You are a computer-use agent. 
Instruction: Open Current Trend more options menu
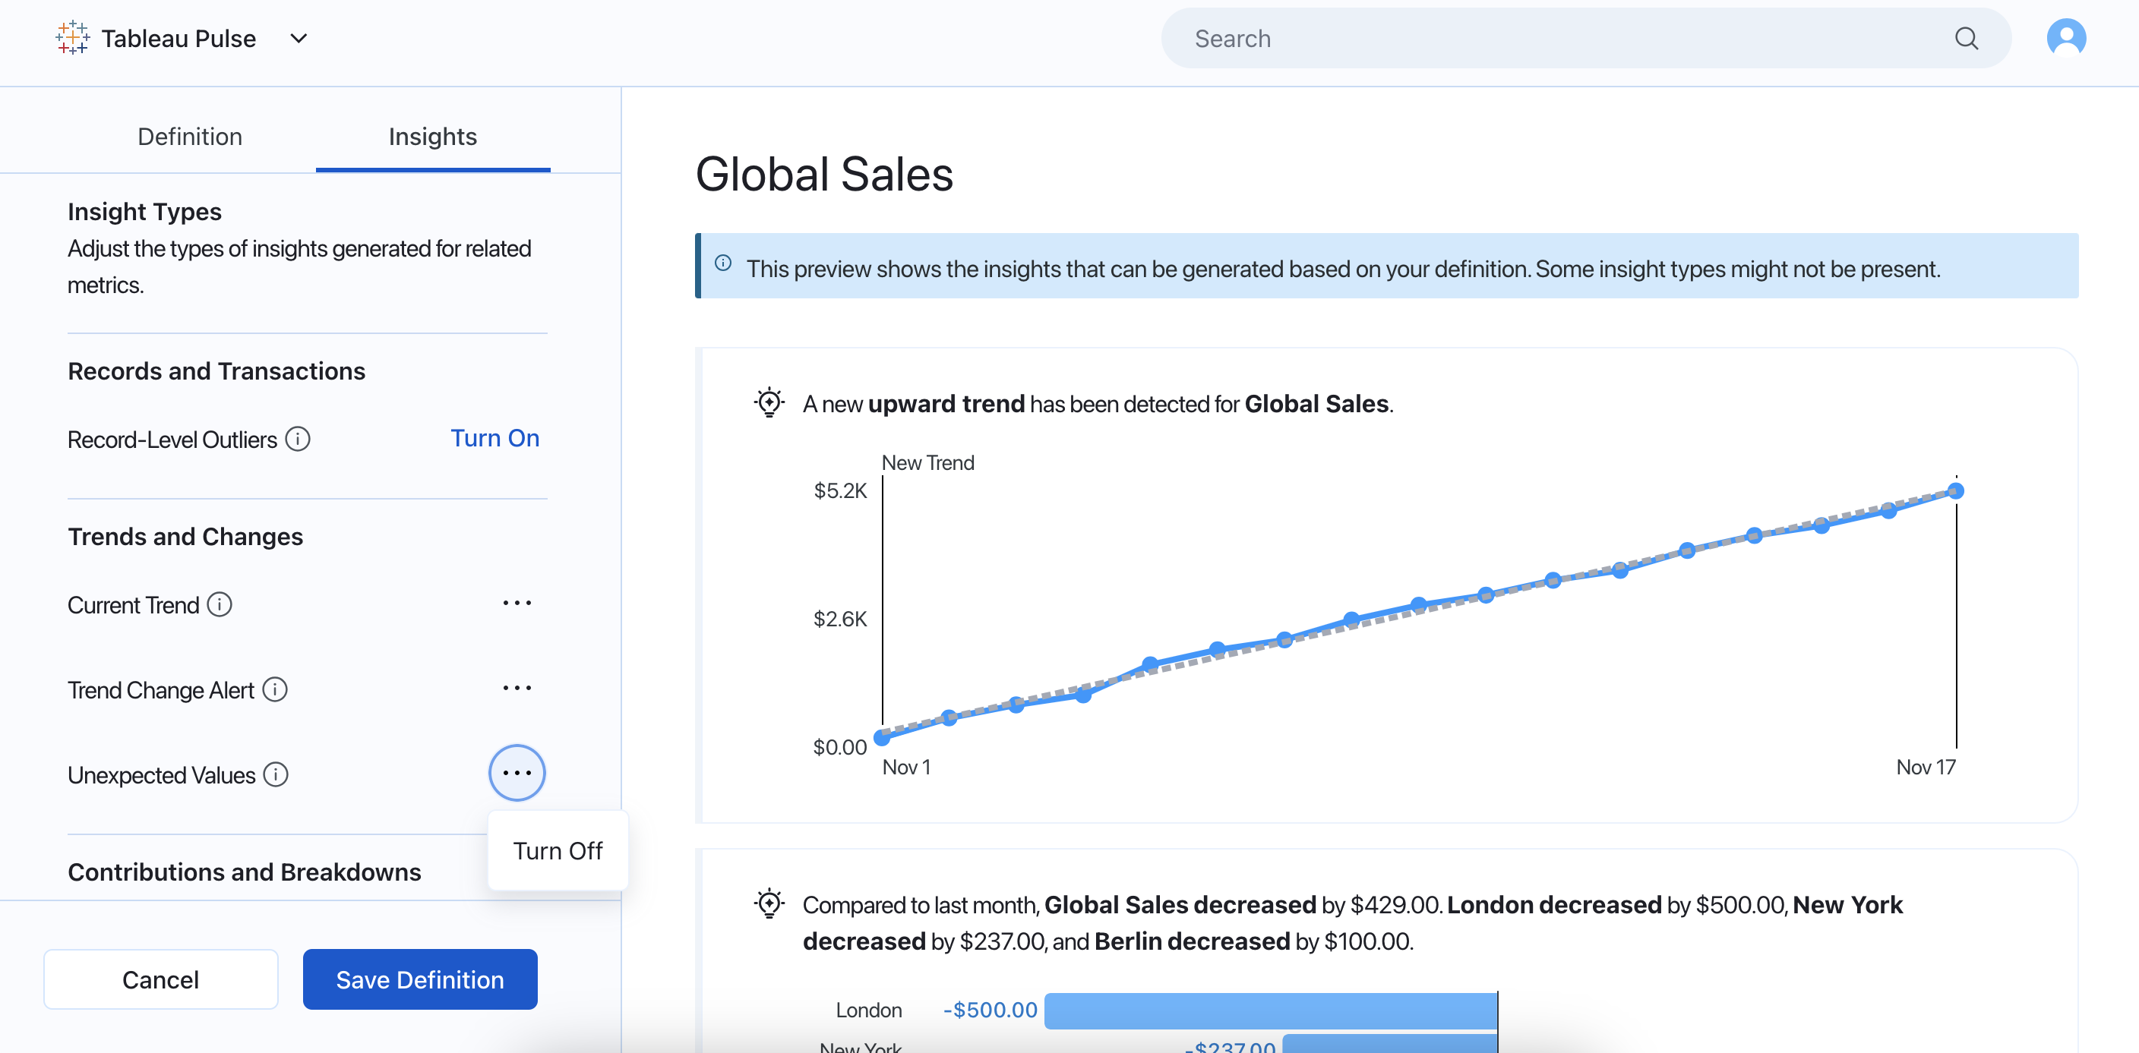coord(517,604)
